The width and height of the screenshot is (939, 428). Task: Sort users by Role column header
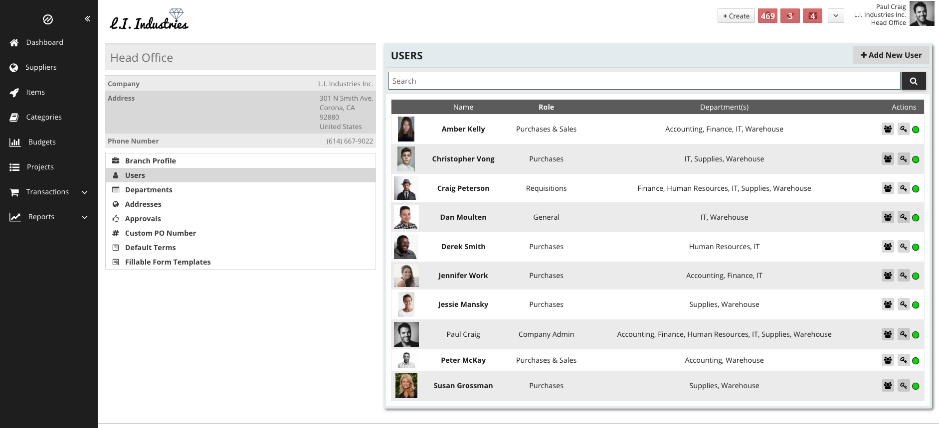[x=546, y=107]
